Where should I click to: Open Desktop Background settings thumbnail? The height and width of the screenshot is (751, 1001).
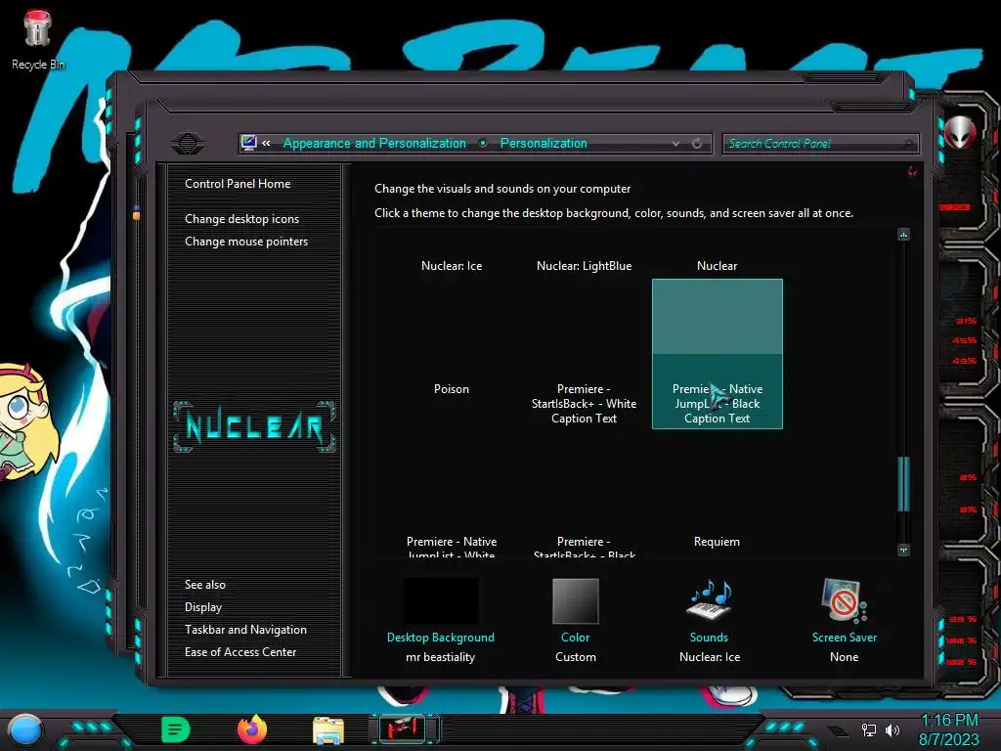(441, 601)
